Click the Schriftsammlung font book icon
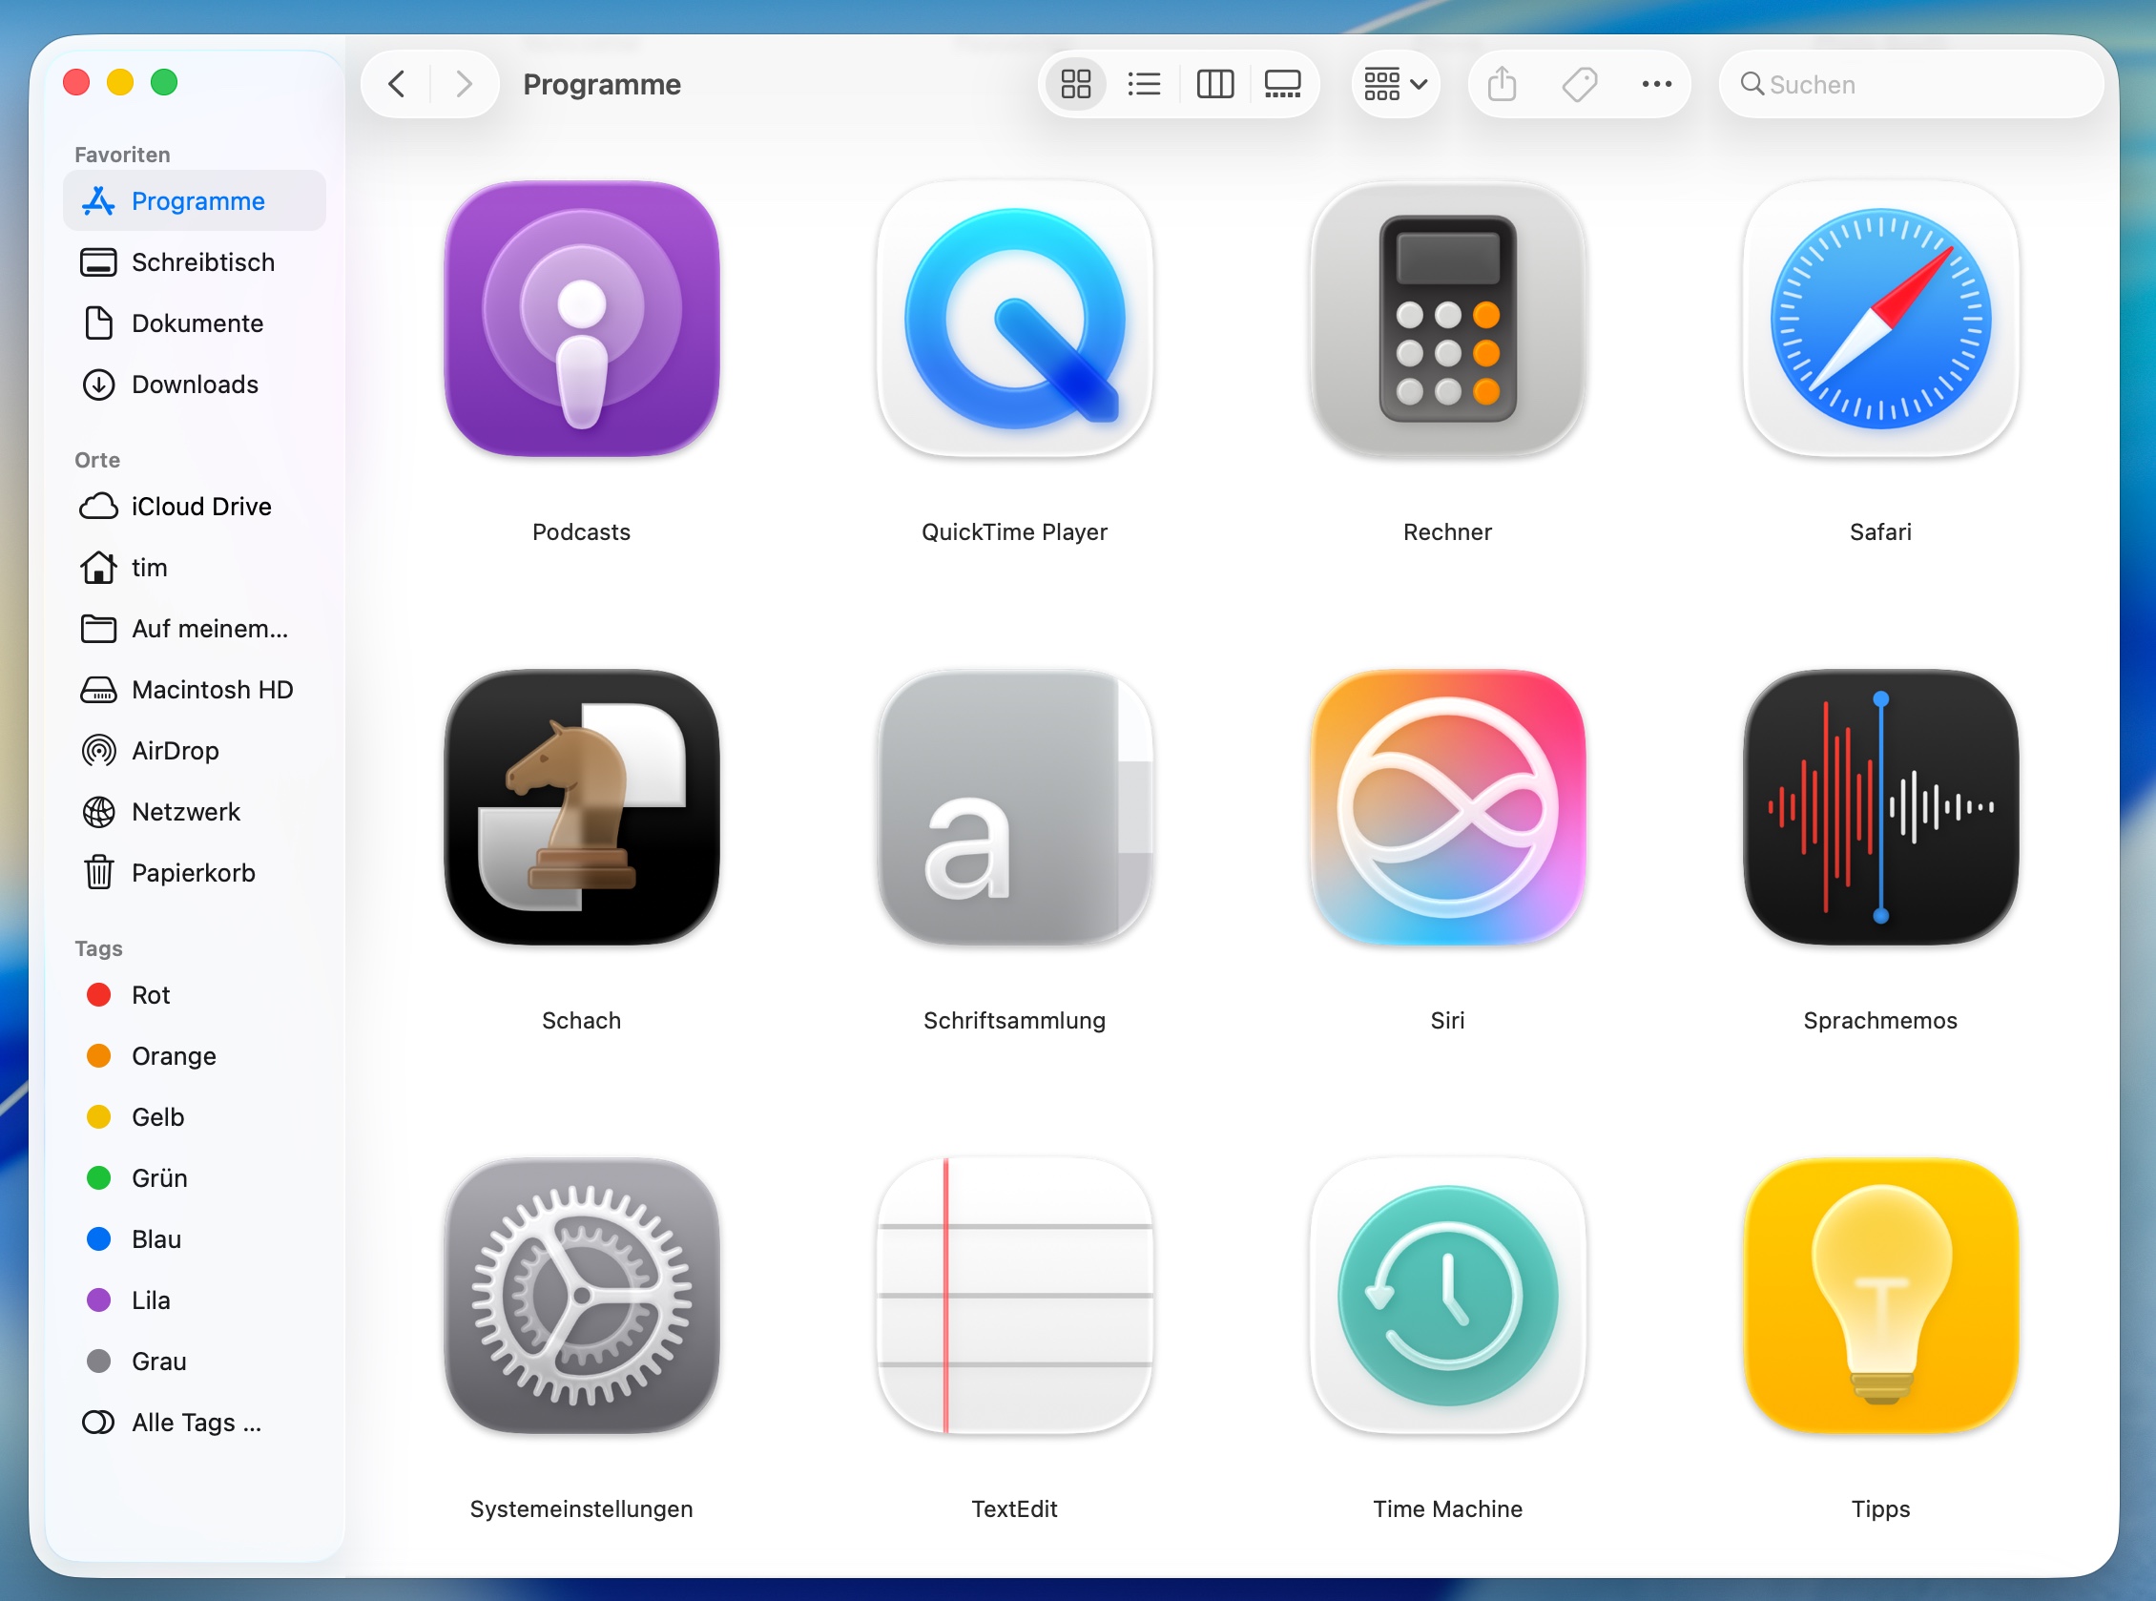 1014,807
